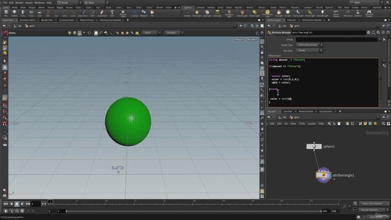The height and width of the screenshot is (220, 391).
Task: Jump to the first frame
Action: (5, 204)
